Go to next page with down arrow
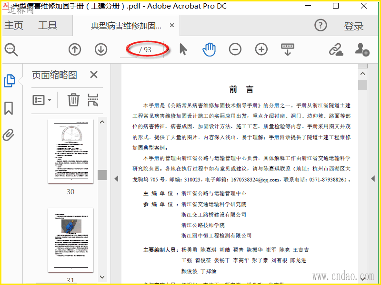 [101, 49]
